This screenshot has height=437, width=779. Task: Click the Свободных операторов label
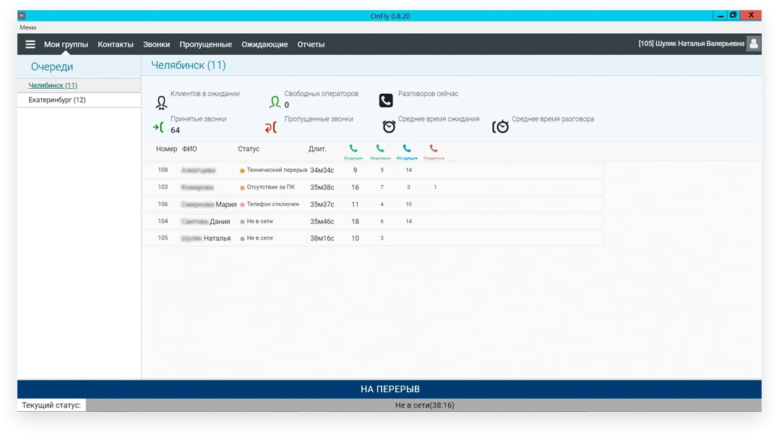[x=321, y=93]
